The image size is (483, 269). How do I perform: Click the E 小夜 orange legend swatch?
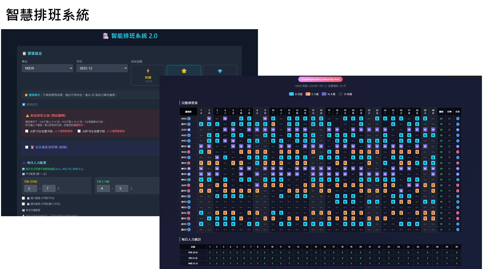pos(308,94)
